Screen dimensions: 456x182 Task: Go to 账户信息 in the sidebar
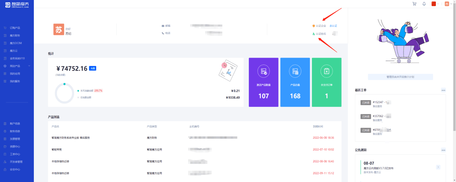(x=15, y=124)
